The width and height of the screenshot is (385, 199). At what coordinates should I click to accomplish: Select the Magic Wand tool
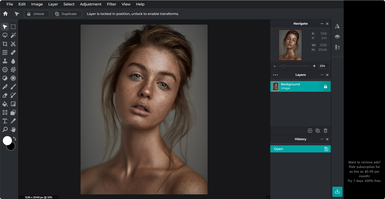pyautogui.click(x=13, y=35)
